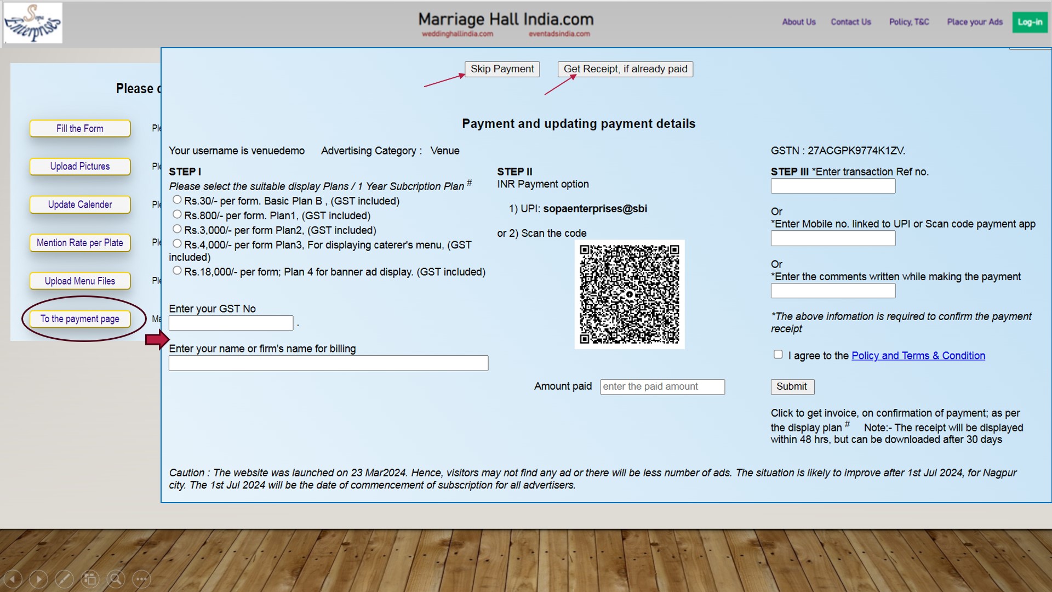Focus the billing name or firm field

[x=328, y=363]
